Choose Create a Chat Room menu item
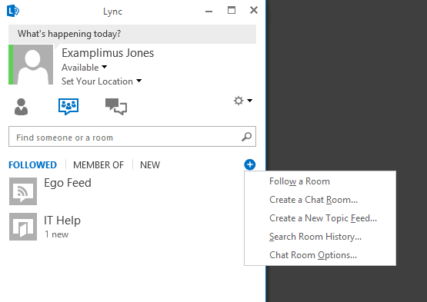Screen dimensions: 427x302 click(320, 200)
